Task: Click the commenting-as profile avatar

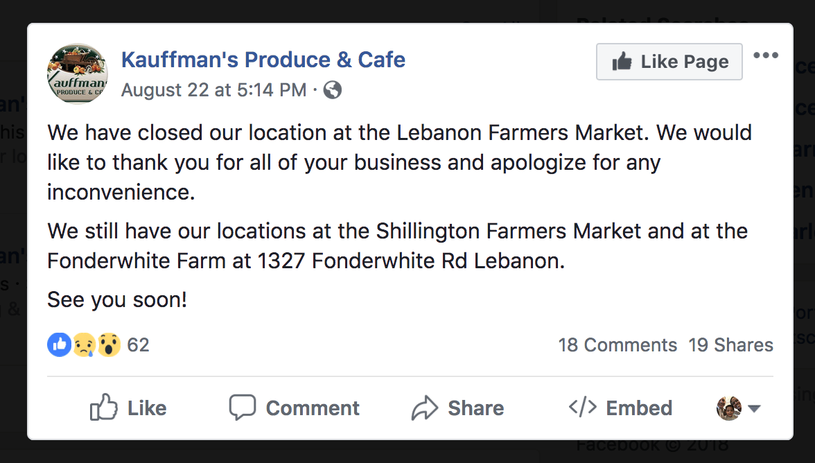Action: coord(729,408)
